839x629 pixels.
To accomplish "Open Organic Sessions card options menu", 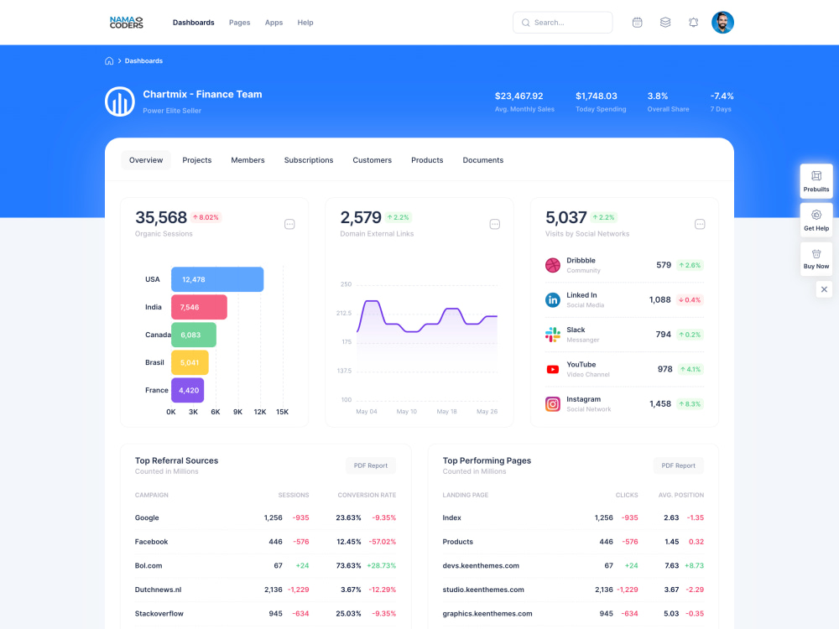I will click(289, 224).
